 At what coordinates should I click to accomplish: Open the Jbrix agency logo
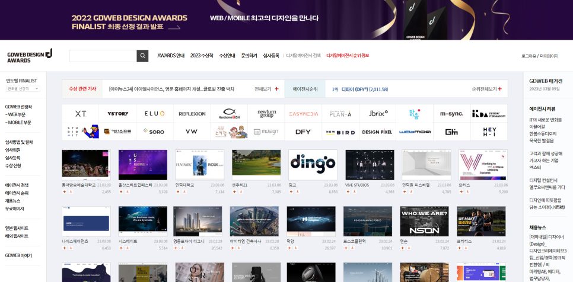click(x=378, y=114)
